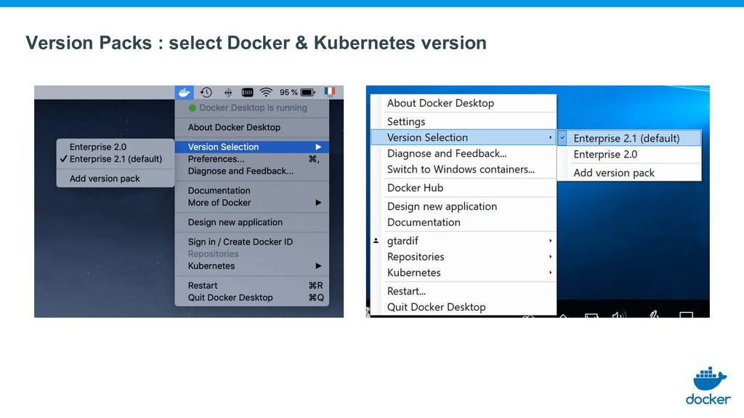744x418 pixels.
Task: Open About Docker Desktop in Mac menu
Action: click(252, 128)
